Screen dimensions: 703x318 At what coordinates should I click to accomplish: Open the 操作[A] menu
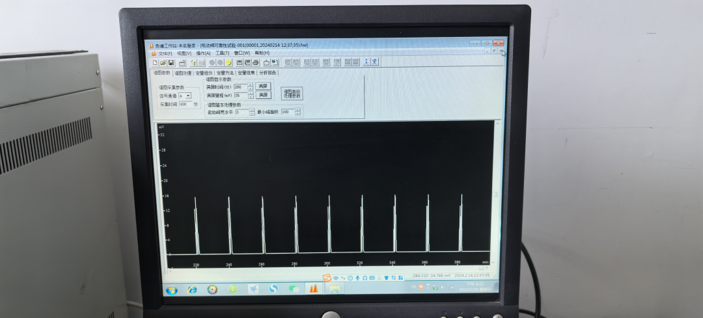(203, 53)
